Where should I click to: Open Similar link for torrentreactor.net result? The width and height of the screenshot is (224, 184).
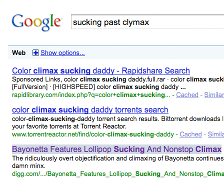pyautogui.click(x=216, y=134)
